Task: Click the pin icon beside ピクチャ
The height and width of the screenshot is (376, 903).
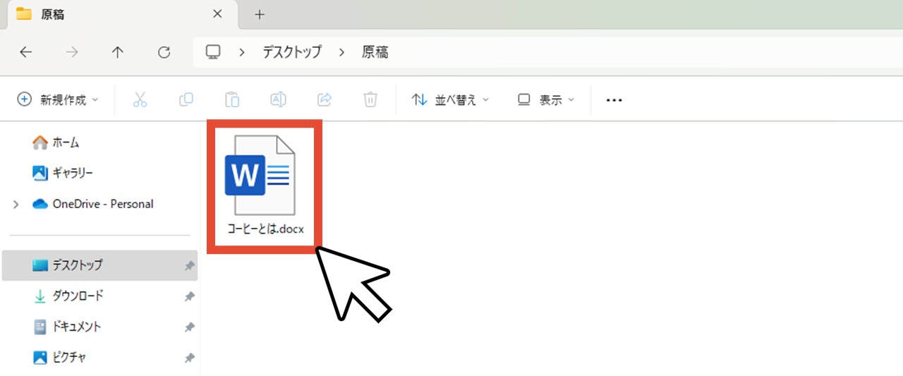Action: tap(189, 358)
